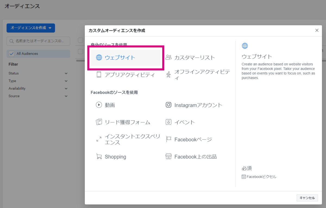326x208 pixels.
Task: Click the Filter heading in sidebar
Action: pyautogui.click(x=13, y=64)
